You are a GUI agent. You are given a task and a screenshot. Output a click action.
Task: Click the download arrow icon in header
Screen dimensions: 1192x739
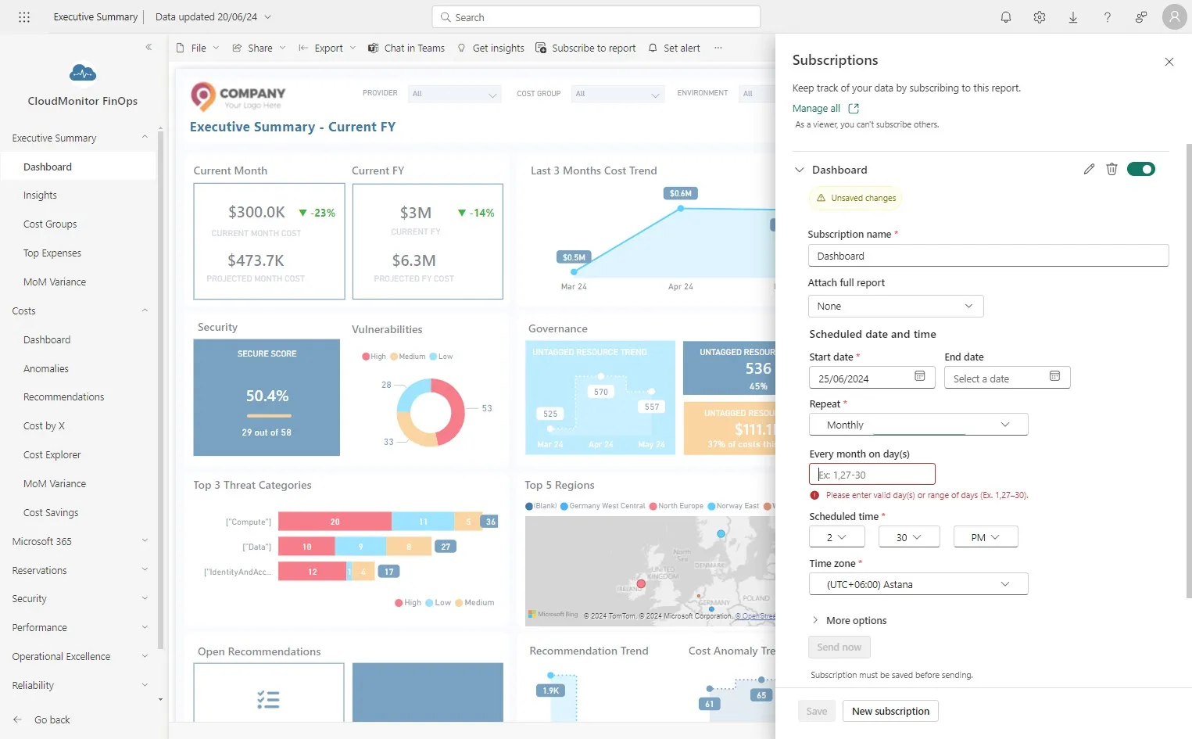pyautogui.click(x=1073, y=17)
